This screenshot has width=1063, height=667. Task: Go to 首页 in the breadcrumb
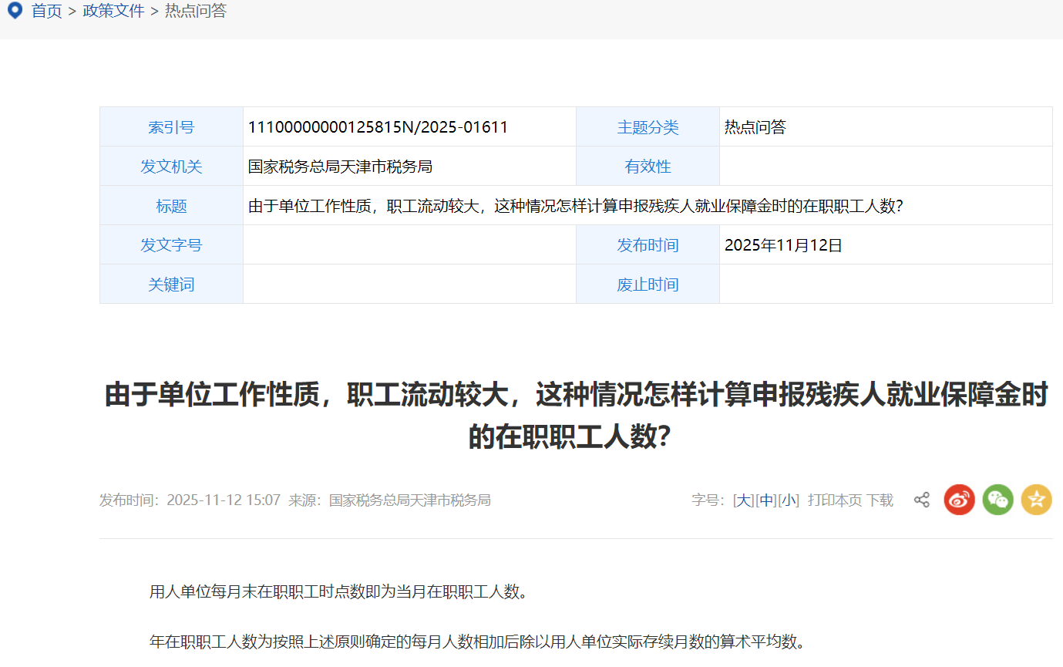pos(46,11)
